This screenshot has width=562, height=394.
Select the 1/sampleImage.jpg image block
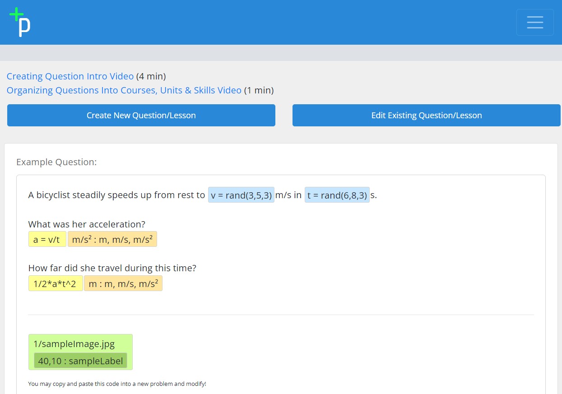74,344
